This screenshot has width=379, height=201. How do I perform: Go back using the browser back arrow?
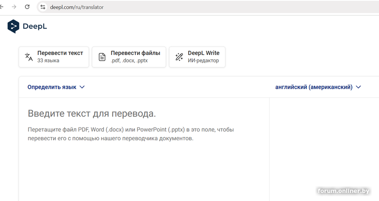pos(2,7)
